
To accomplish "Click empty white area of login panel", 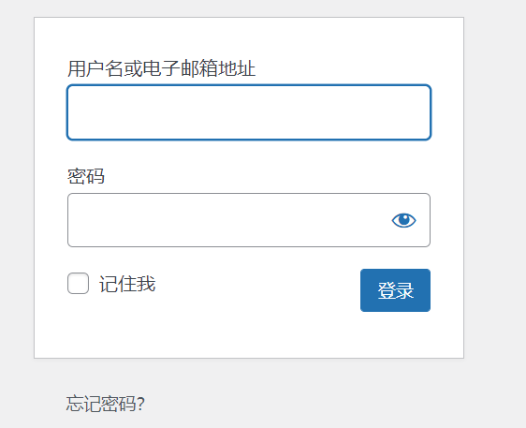I will 249,335.
